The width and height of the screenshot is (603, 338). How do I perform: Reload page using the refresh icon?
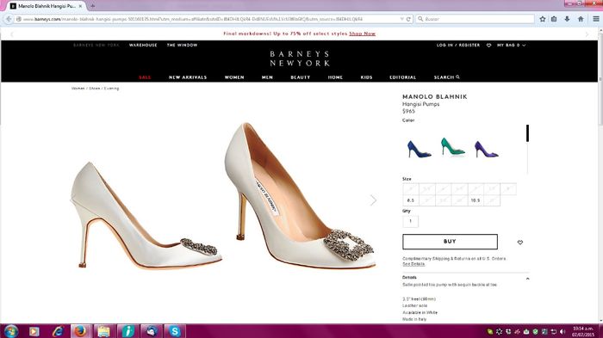coord(408,19)
